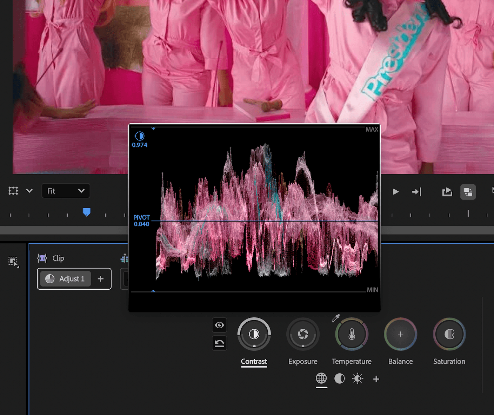Select the transform bounding box tool
This screenshot has width=494, height=415.
(x=13, y=191)
